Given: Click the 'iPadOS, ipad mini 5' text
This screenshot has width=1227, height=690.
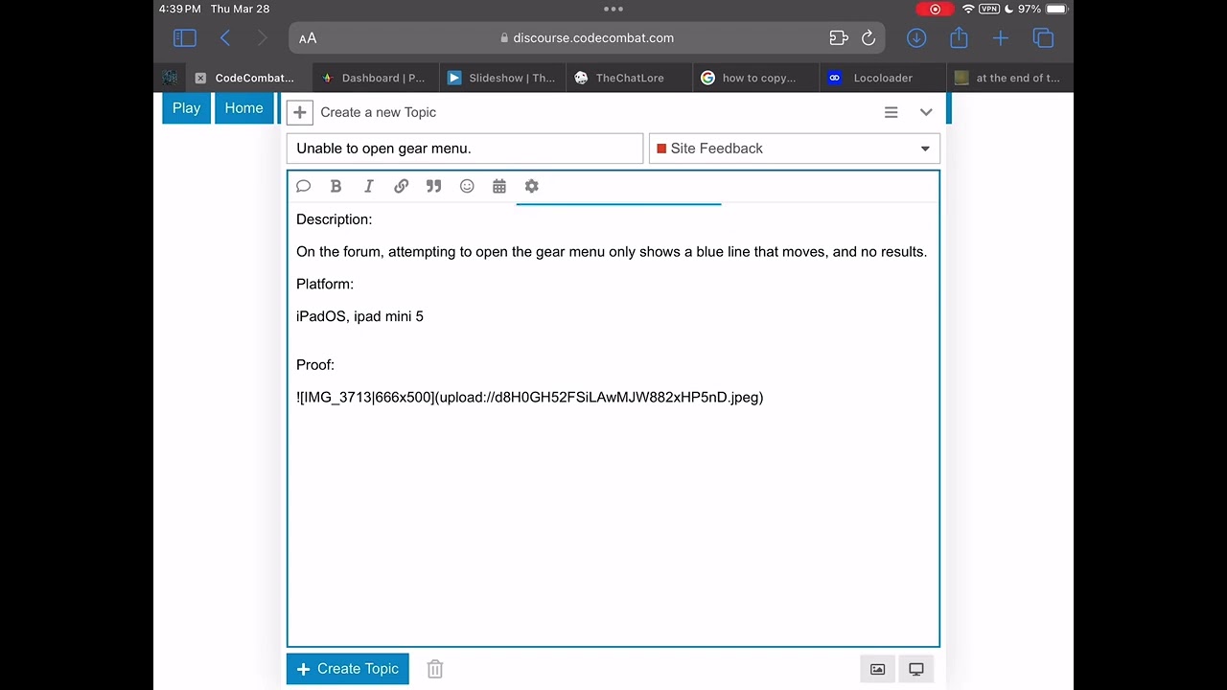Looking at the screenshot, I should 359,316.
